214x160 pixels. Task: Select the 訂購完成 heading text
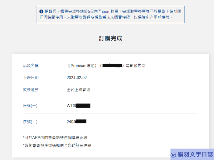pyautogui.click(x=110, y=38)
